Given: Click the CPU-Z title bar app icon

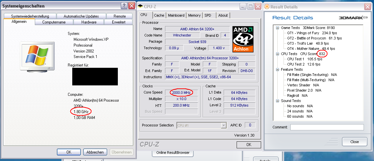Looking at the screenshot, I should (x=141, y=7).
